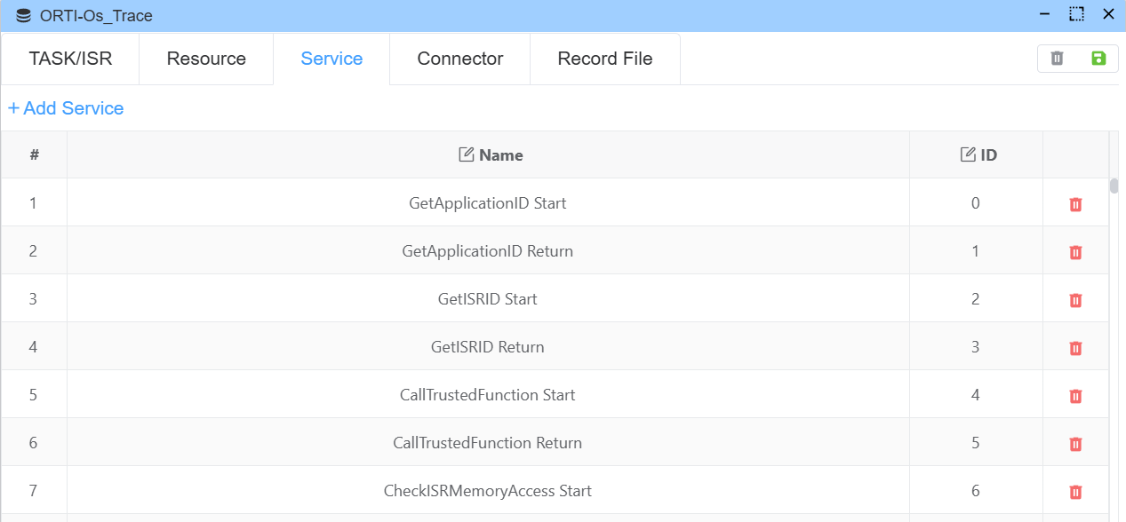The width and height of the screenshot is (1126, 522).
Task: Maximize the ORTI-Os_Trace window
Action: [1076, 14]
